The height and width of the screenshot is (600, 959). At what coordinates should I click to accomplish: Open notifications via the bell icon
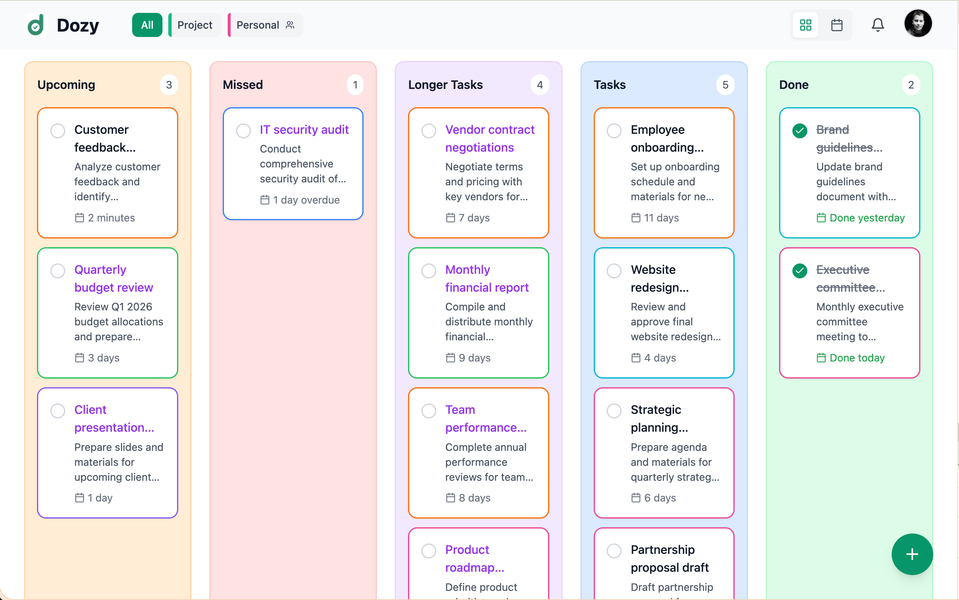(x=878, y=25)
